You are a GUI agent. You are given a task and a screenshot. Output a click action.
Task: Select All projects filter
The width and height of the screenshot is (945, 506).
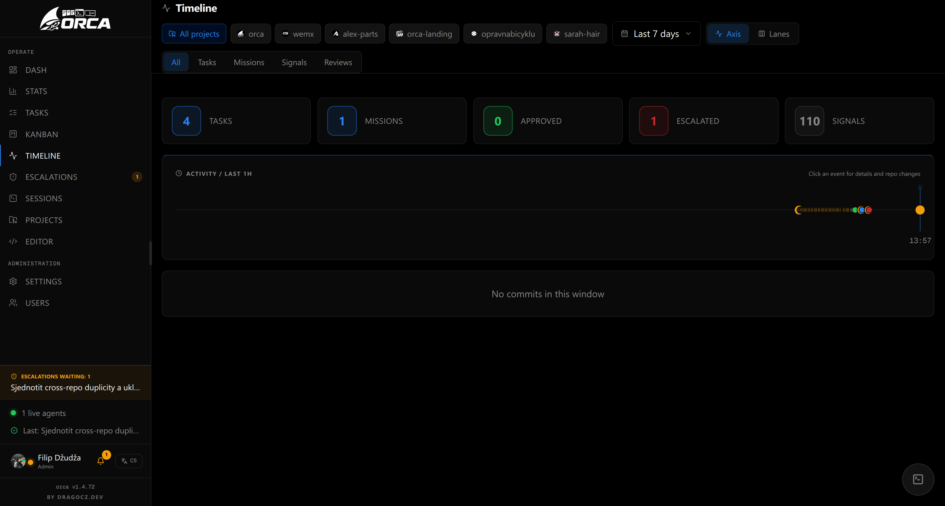pos(194,34)
